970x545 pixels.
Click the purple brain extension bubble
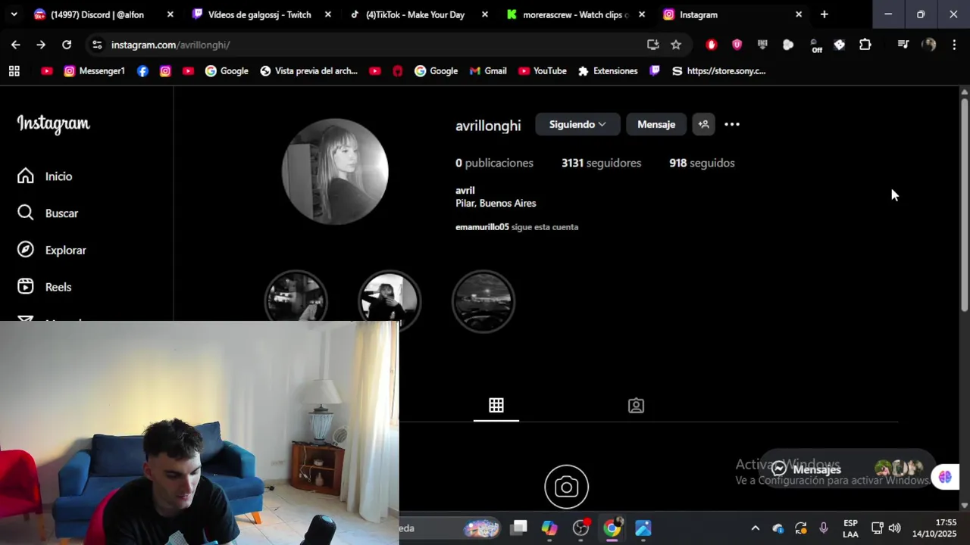(945, 477)
